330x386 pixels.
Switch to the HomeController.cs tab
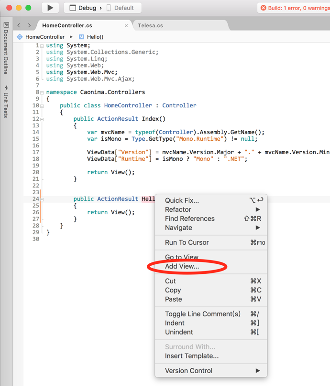tap(67, 25)
